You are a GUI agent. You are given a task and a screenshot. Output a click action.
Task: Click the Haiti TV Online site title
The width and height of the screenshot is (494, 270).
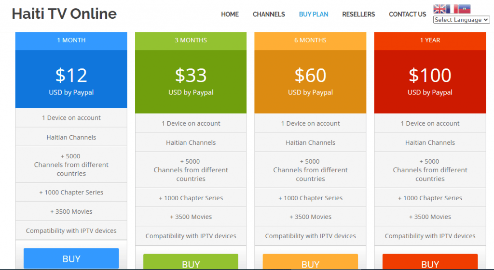tap(64, 14)
